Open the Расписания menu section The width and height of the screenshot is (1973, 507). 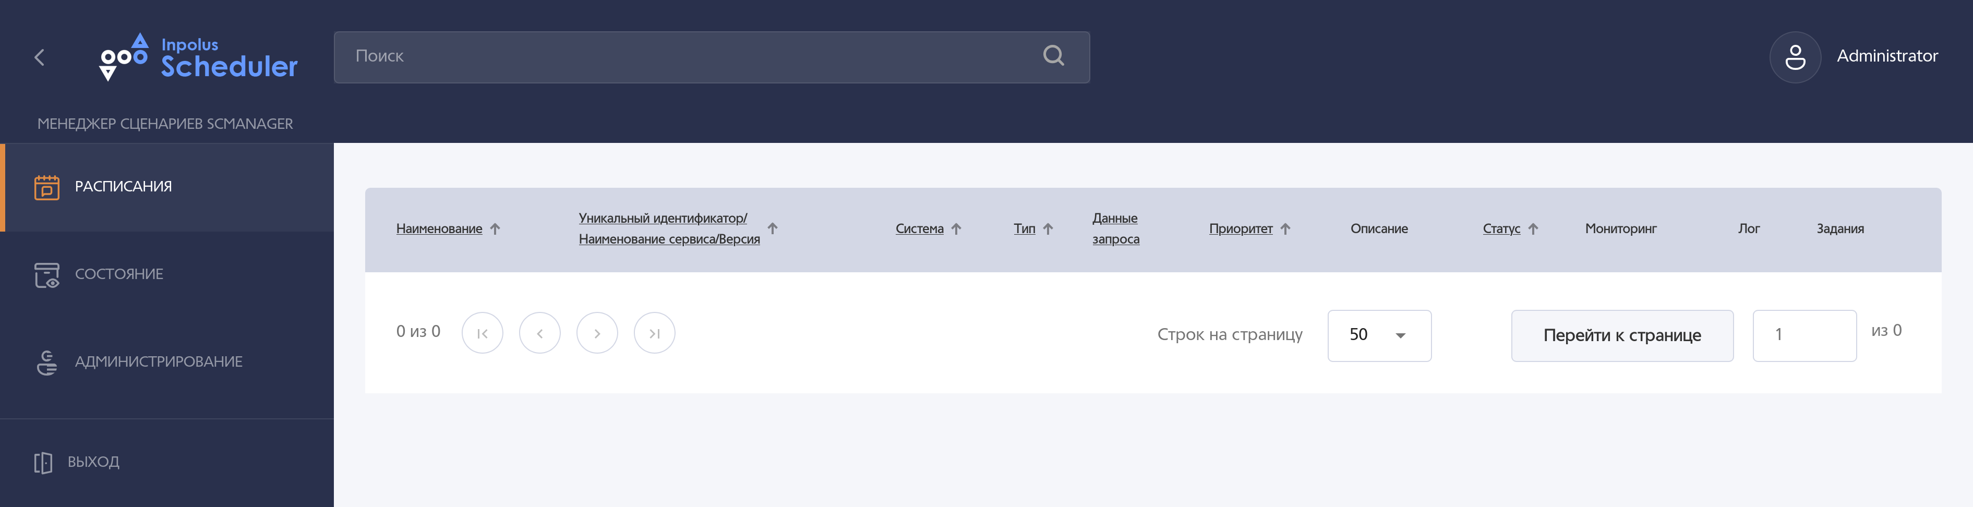point(123,187)
